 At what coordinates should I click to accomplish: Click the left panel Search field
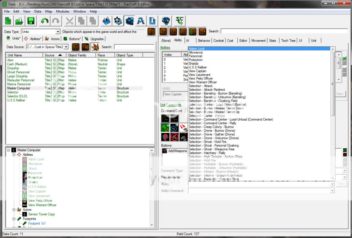pyautogui.click(x=134, y=47)
